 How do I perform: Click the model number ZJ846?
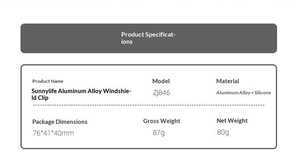click(161, 93)
